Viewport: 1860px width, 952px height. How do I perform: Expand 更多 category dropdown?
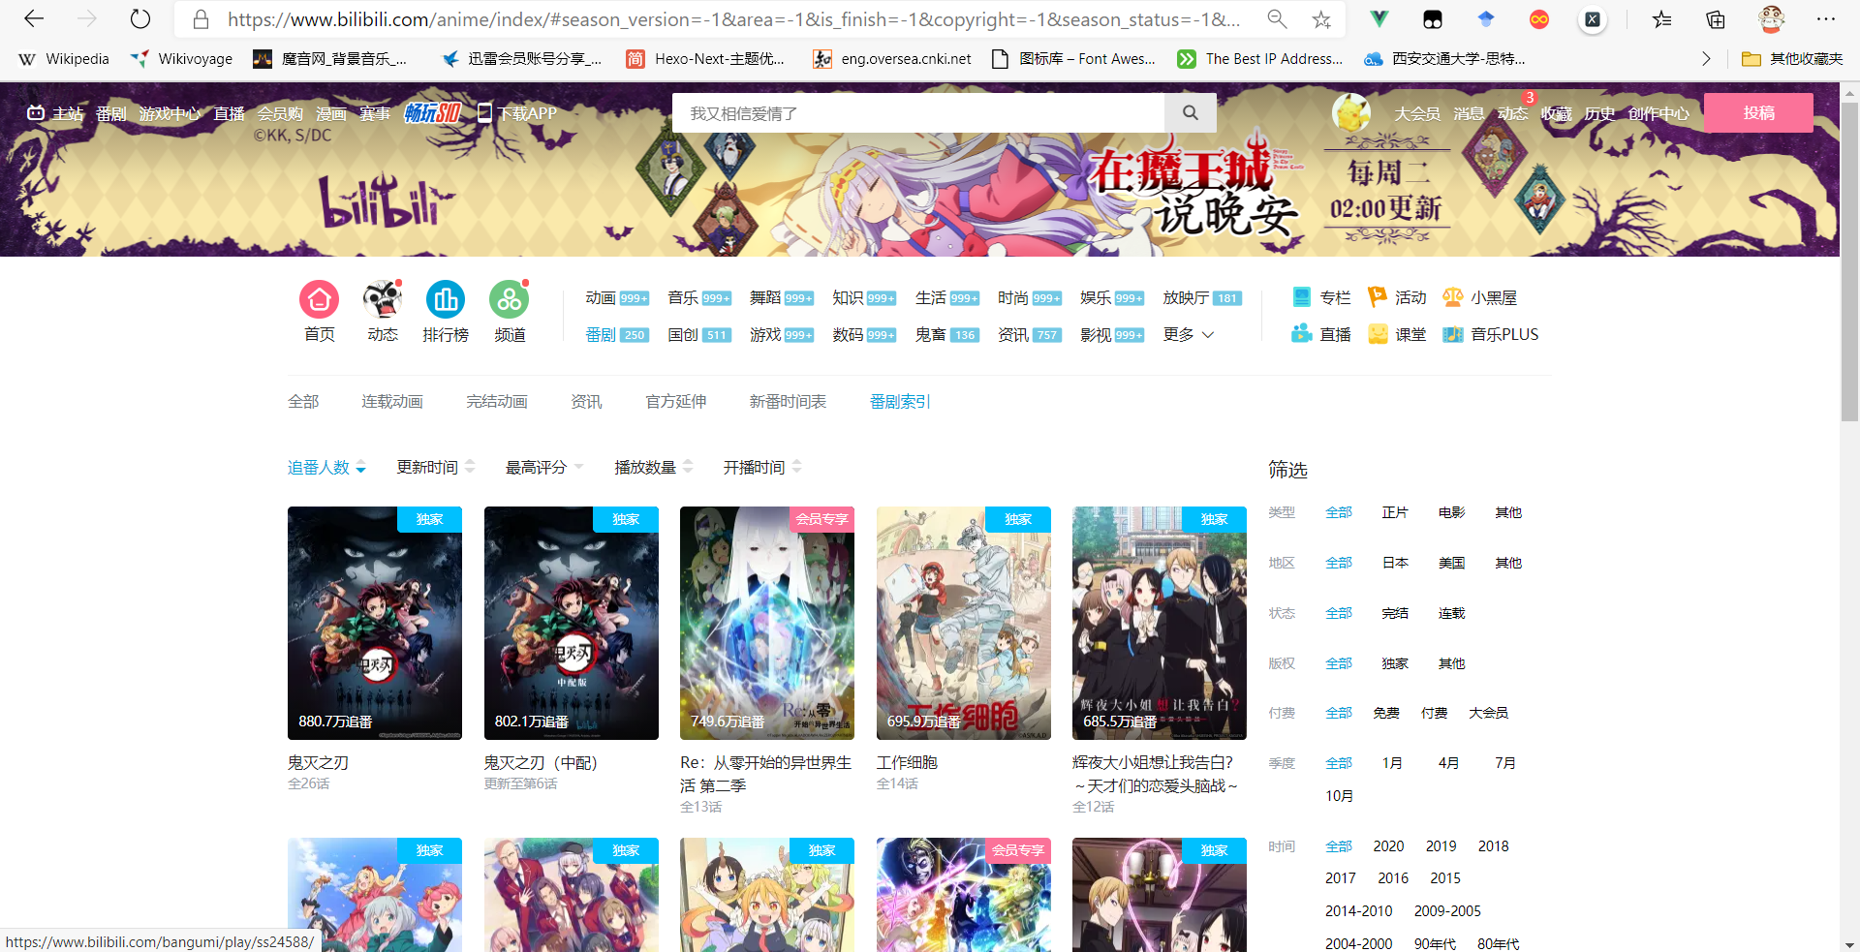1189,334
